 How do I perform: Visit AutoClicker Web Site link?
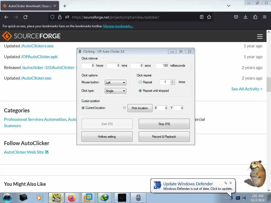point(26,152)
